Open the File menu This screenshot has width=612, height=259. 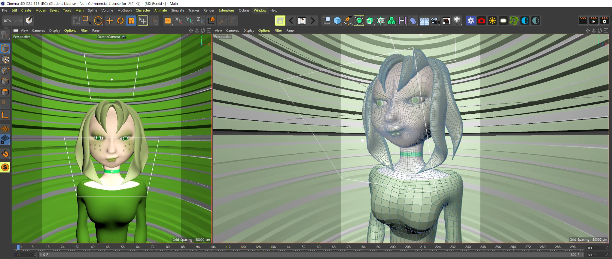(5, 10)
